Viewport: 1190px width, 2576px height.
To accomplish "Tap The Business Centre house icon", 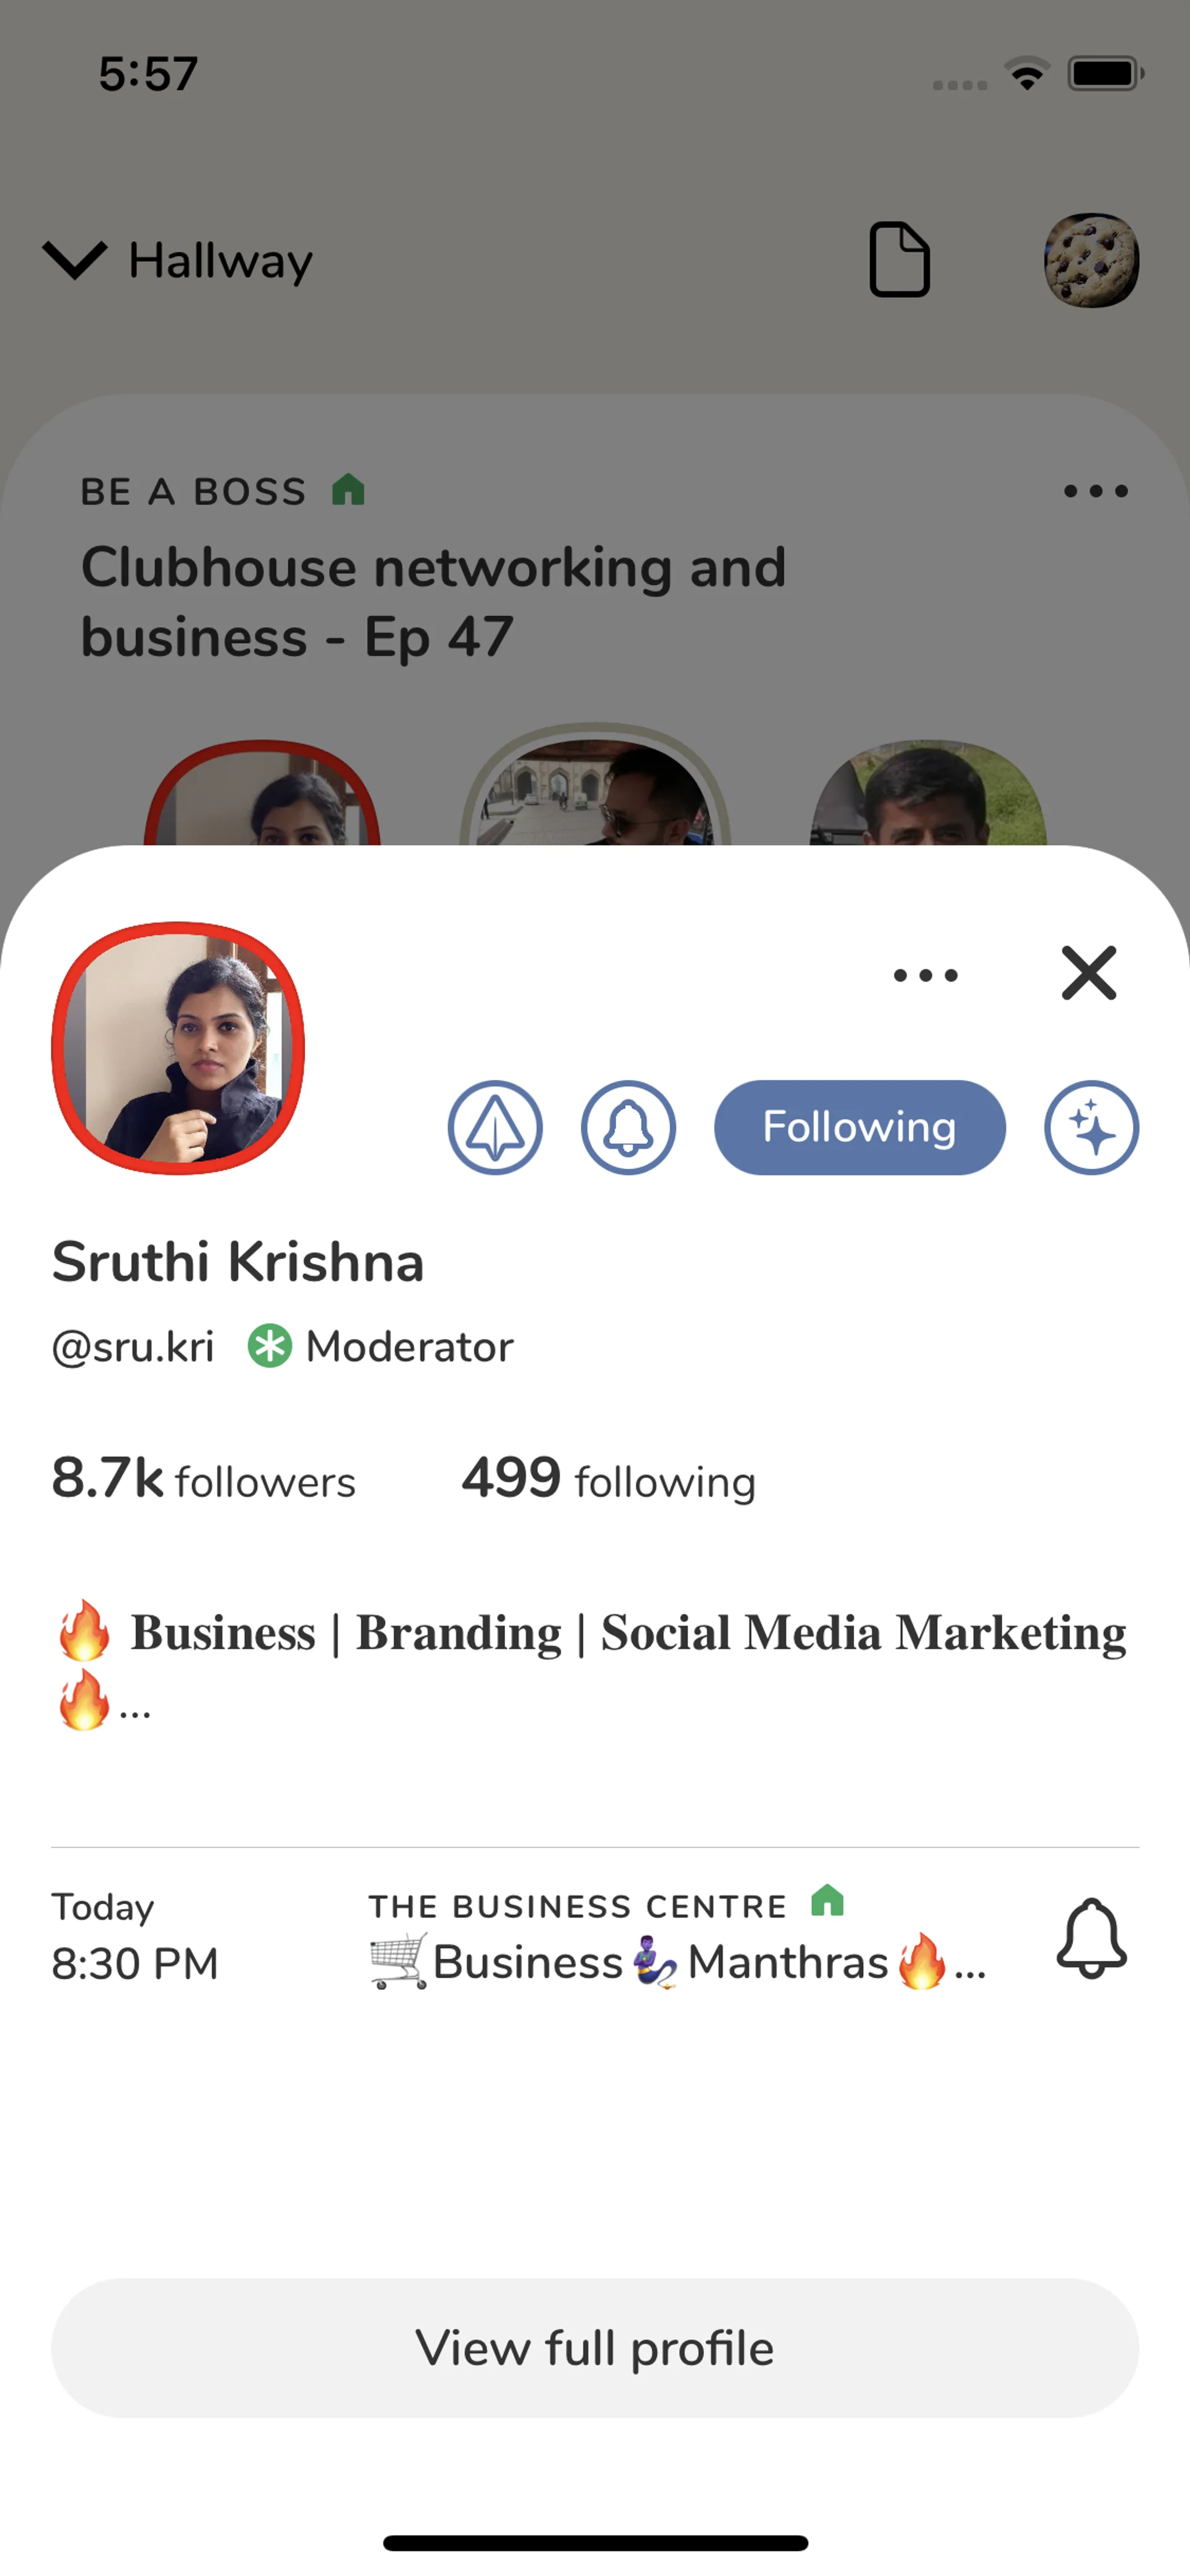I will (827, 1900).
